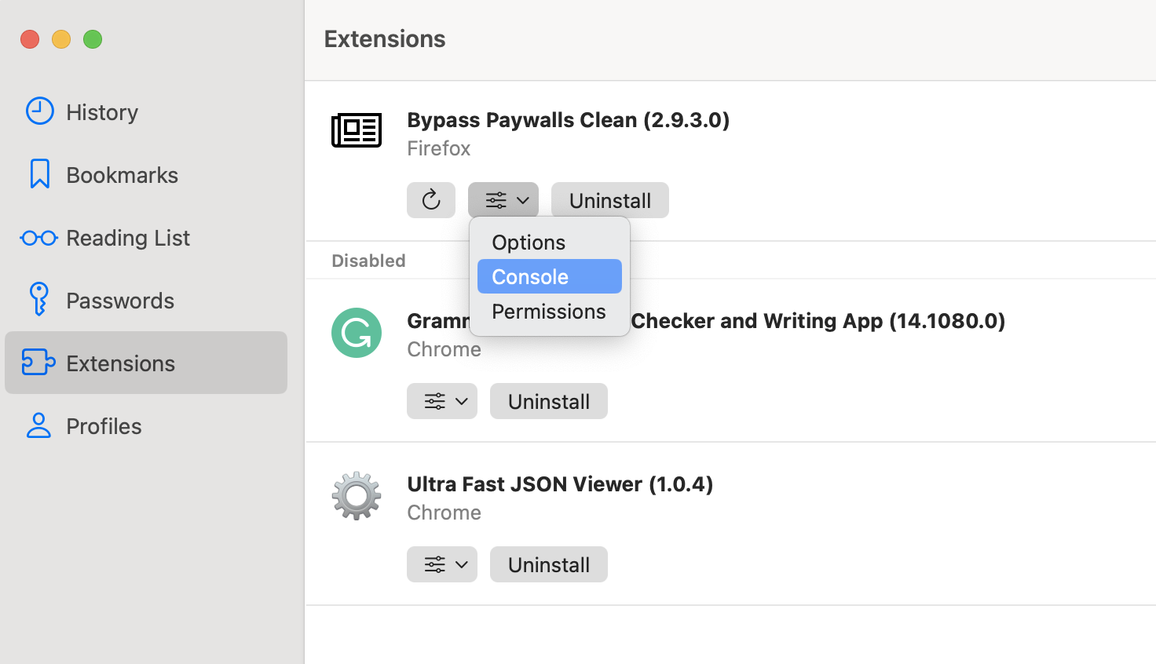The image size is (1156, 664).
Task: Click the Passwords key icon
Action: click(x=39, y=300)
